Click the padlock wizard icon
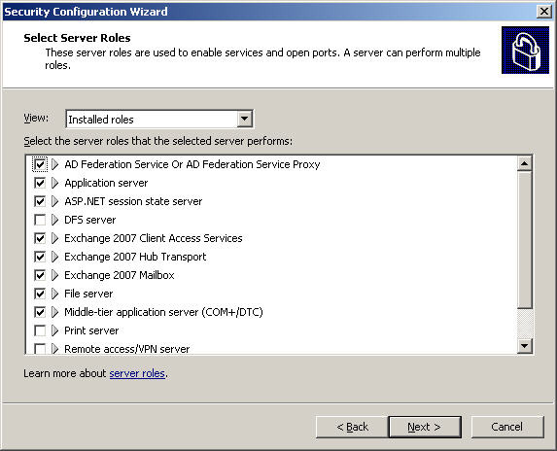This screenshot has height=451, width=557. click(x=525, y=51)
